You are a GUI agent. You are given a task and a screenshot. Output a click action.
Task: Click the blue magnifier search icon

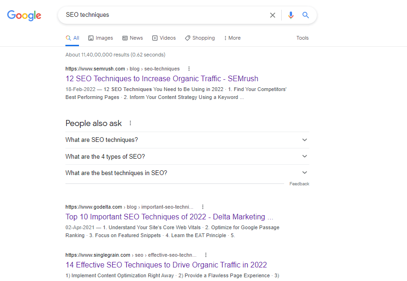point(306,15)
